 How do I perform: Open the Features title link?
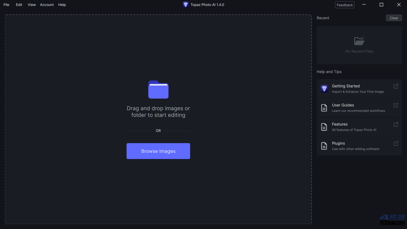(340, 124)
